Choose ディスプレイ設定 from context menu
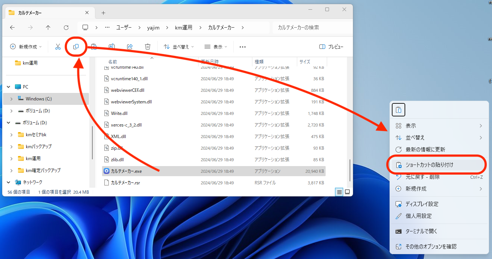Screen dimensions: 492x259 pos(422,204)
